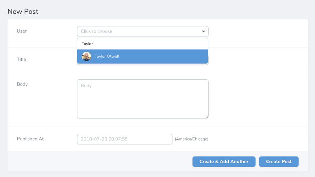This screenshot has width=315, height=177.
Task: Click the 'Published At' field label
Action: coord(30,139)
